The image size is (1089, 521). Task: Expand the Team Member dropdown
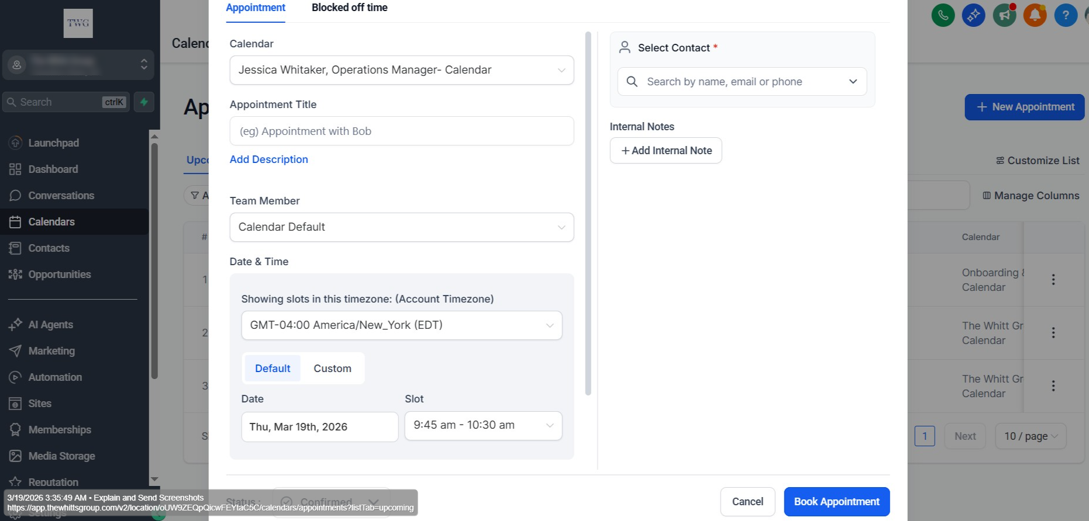tap(402, 227)
